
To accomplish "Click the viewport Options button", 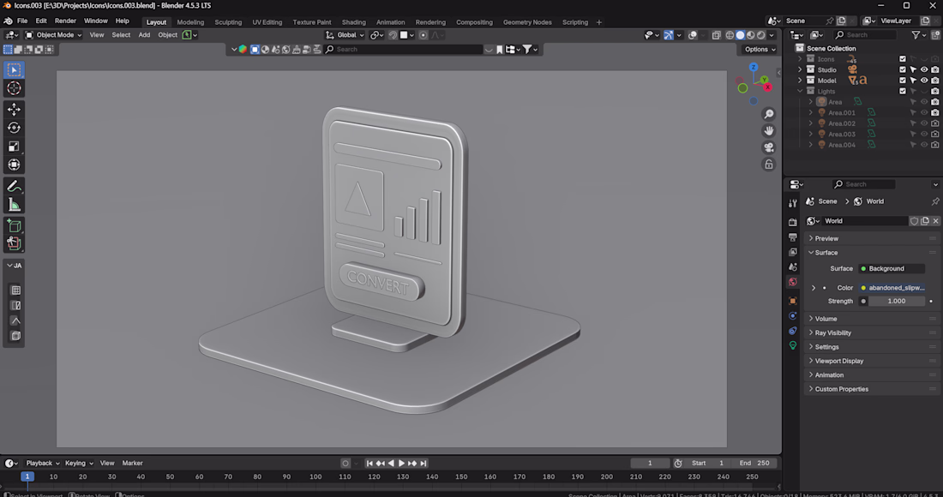I will pos(760,49).
